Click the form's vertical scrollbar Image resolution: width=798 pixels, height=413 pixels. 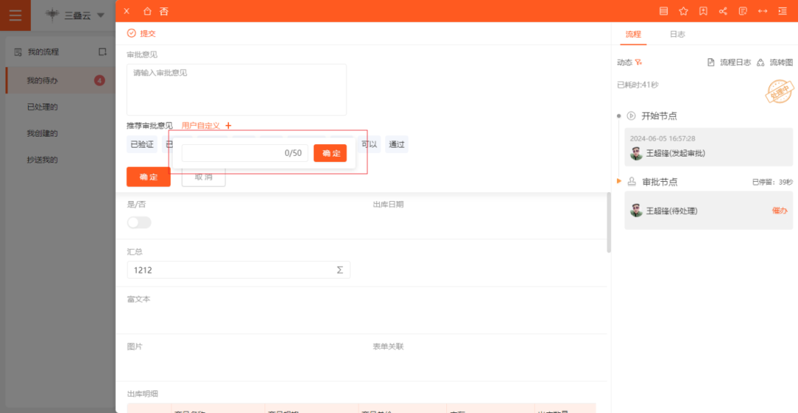(609, 222)
